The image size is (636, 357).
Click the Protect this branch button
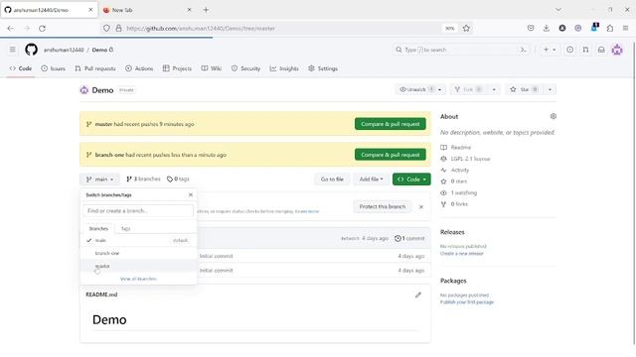(x=382, y=207)
